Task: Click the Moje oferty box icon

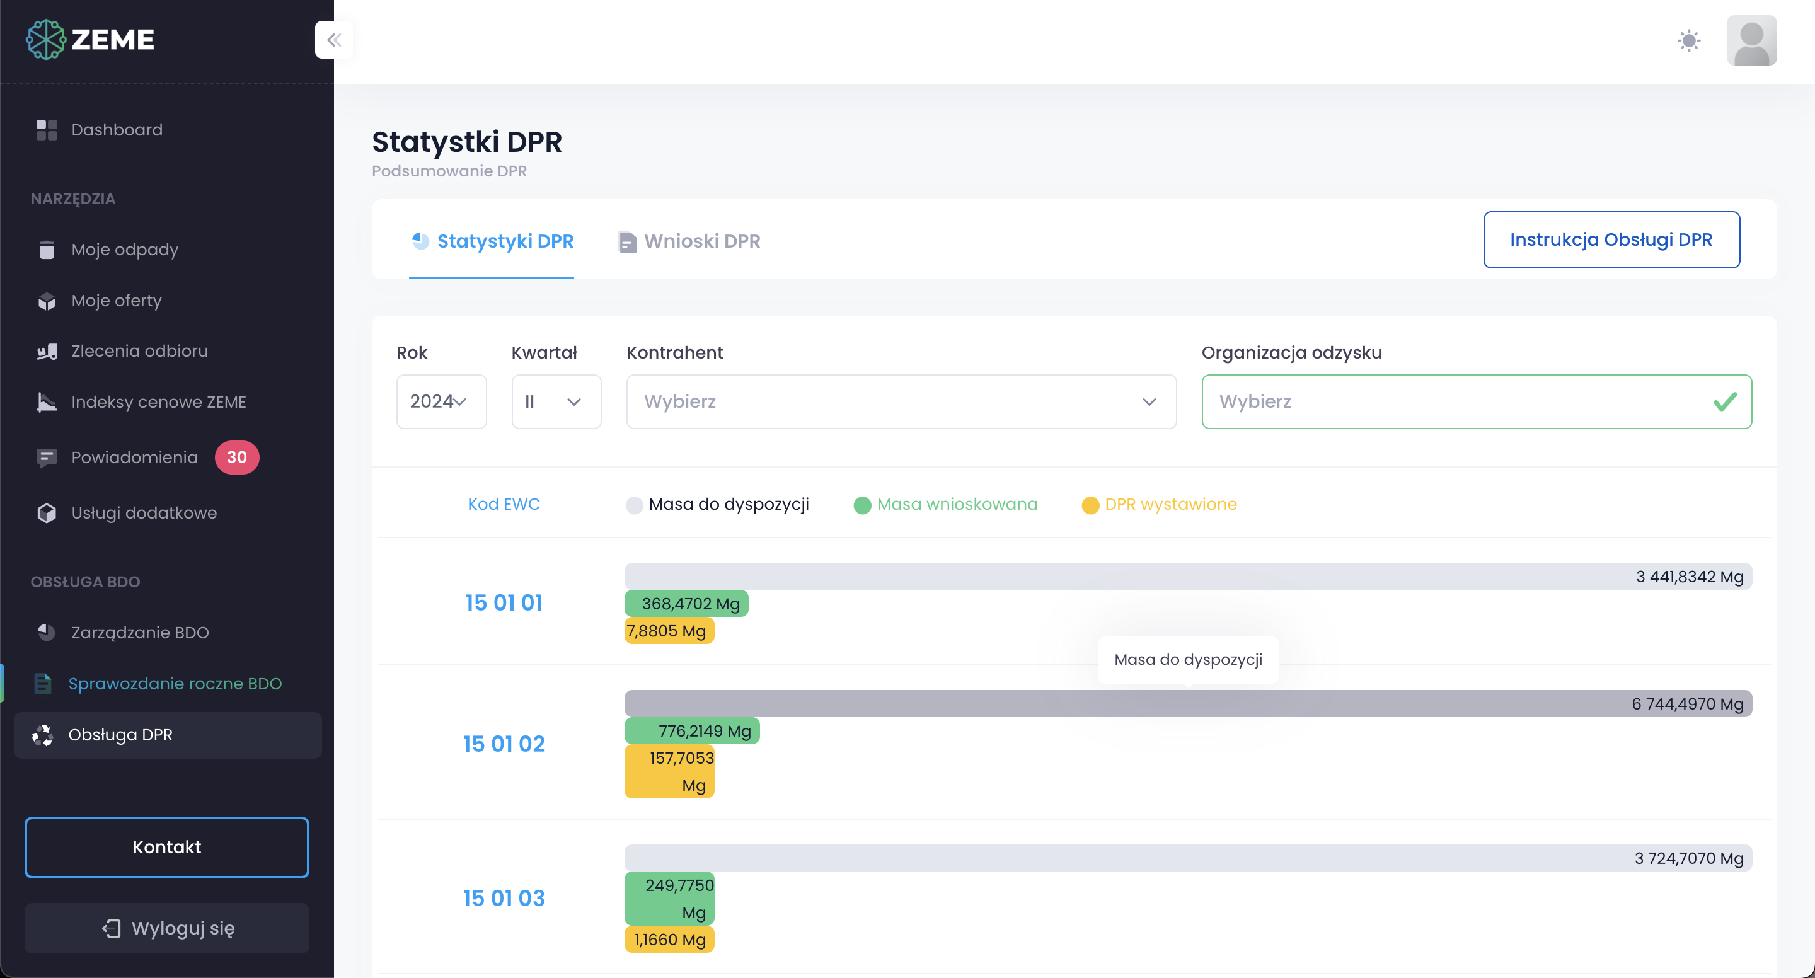Action: pos(47,301)
